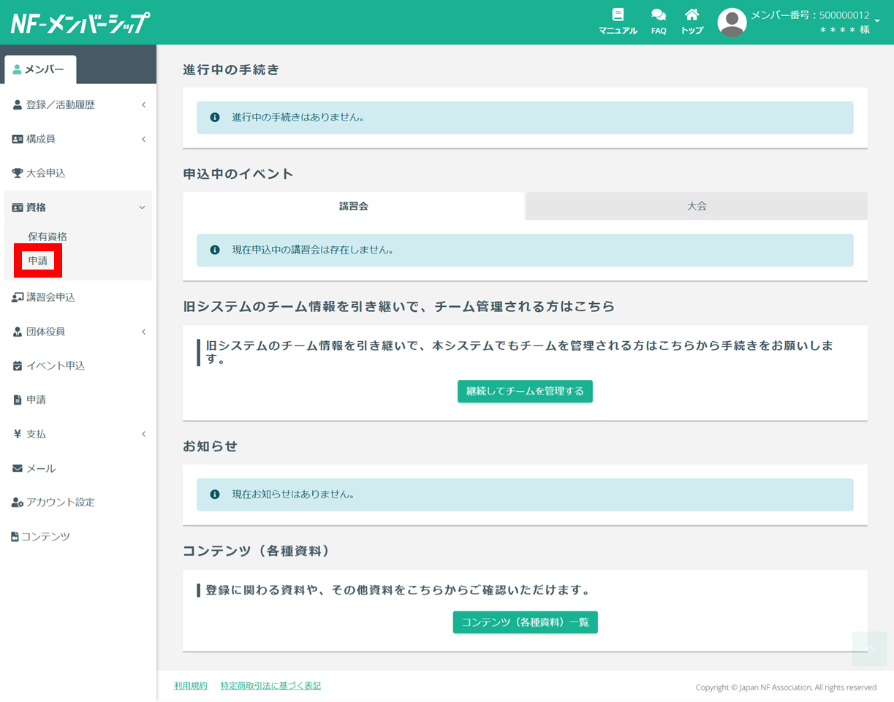This screenshot has height=702, width=894.
Task: Click trophy icon beside 大会申込
Action: [x=18, y=173]
